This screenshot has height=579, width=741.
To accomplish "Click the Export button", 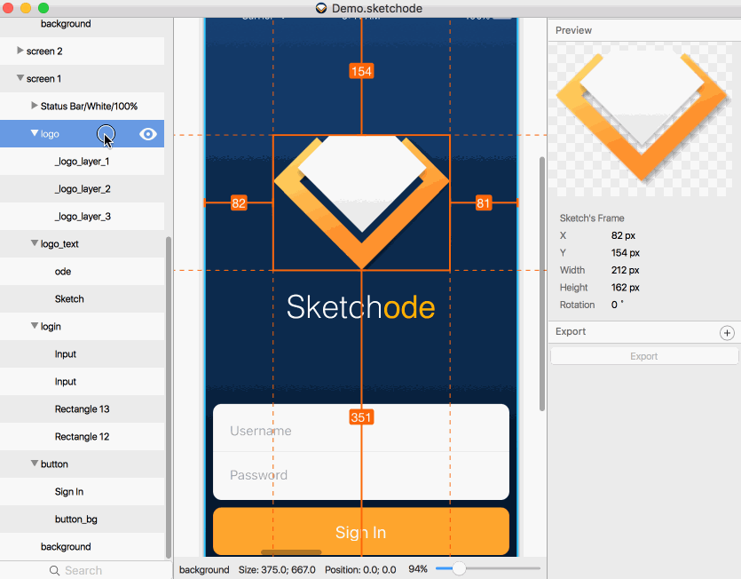I will tap(644, 356).
